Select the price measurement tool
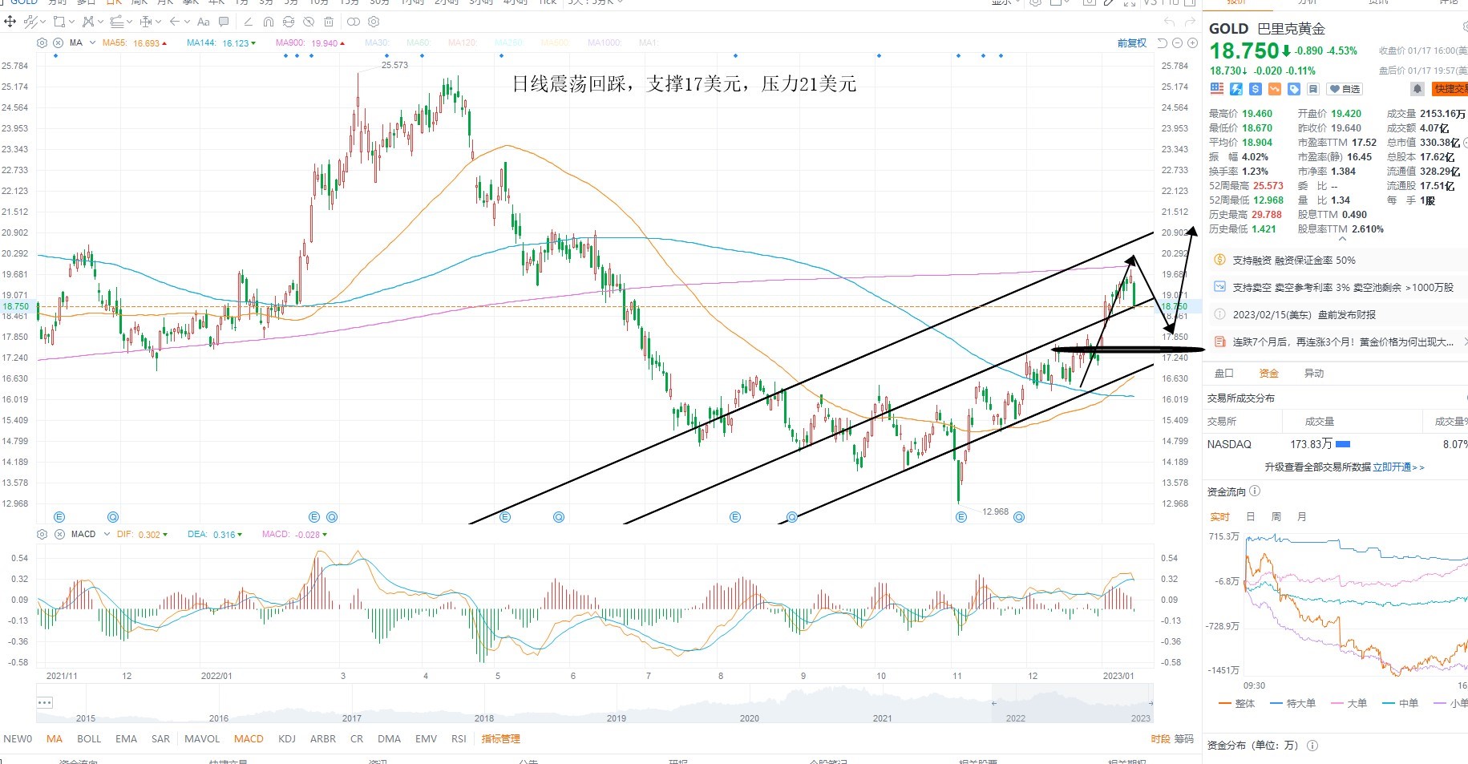Image resolution: width=1468 pixels, height=764 pixels. tap(145, 22)
